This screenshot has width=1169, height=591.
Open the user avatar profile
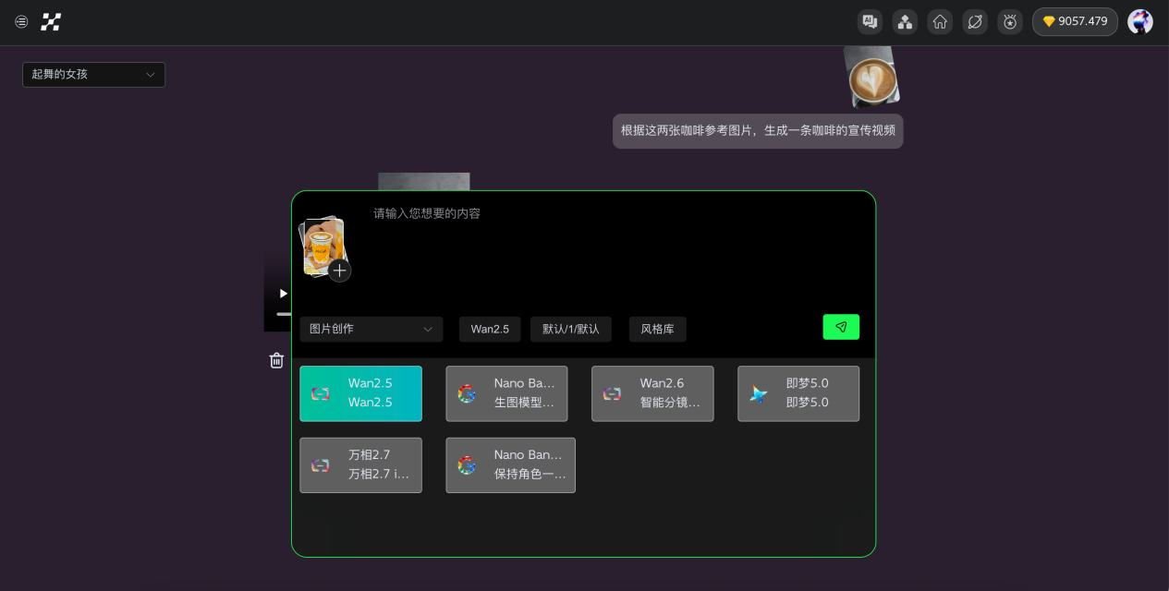pos(1140,21)
